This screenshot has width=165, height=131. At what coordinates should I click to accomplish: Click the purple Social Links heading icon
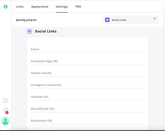pyautogui.click(x=29, y=31)
